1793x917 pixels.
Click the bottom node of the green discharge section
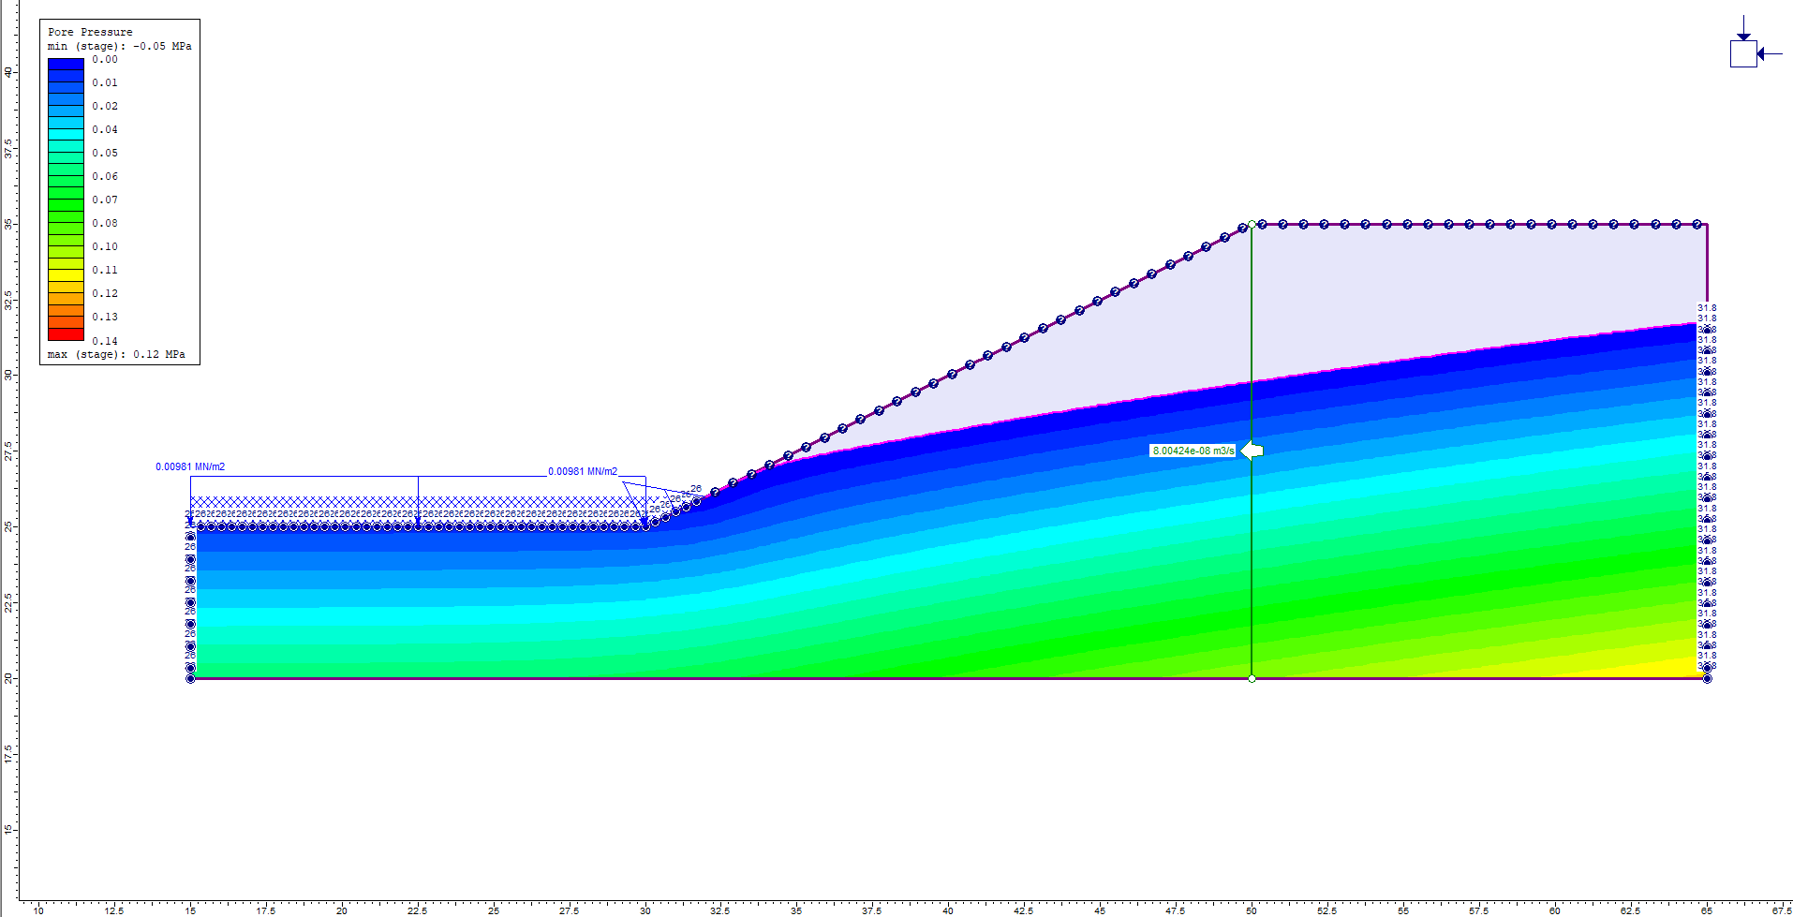coord(1252,678)
